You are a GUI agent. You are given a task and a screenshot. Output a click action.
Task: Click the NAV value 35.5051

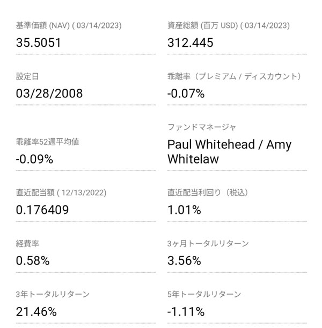tap(39, 42)
